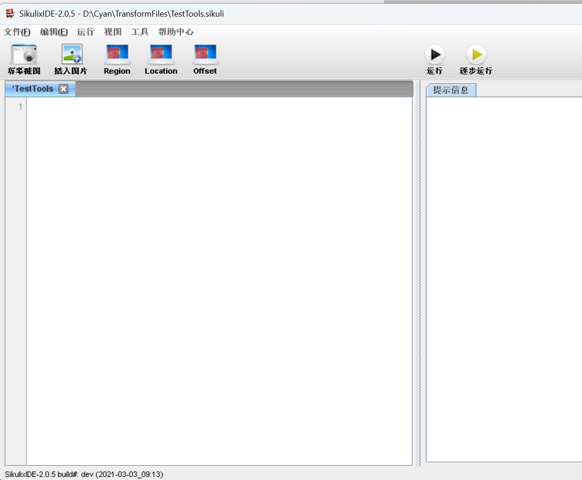Open the 编辑(E) menu

[54, 32]
